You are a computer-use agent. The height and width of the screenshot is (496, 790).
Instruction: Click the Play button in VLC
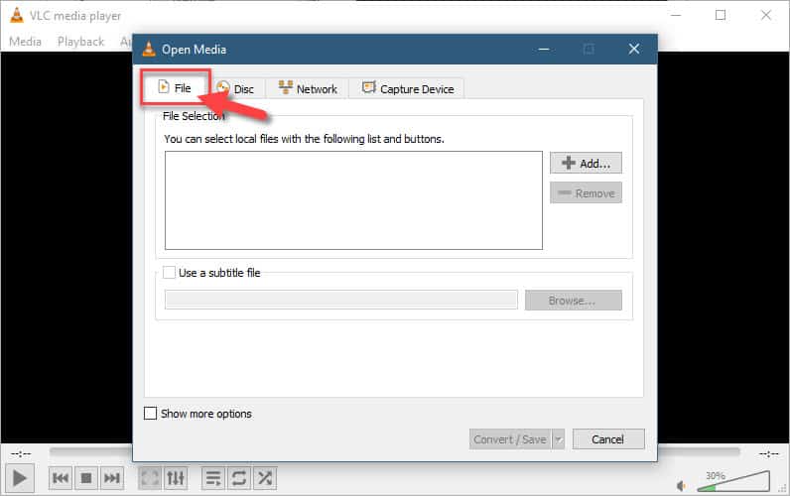[x=20, y=478]
